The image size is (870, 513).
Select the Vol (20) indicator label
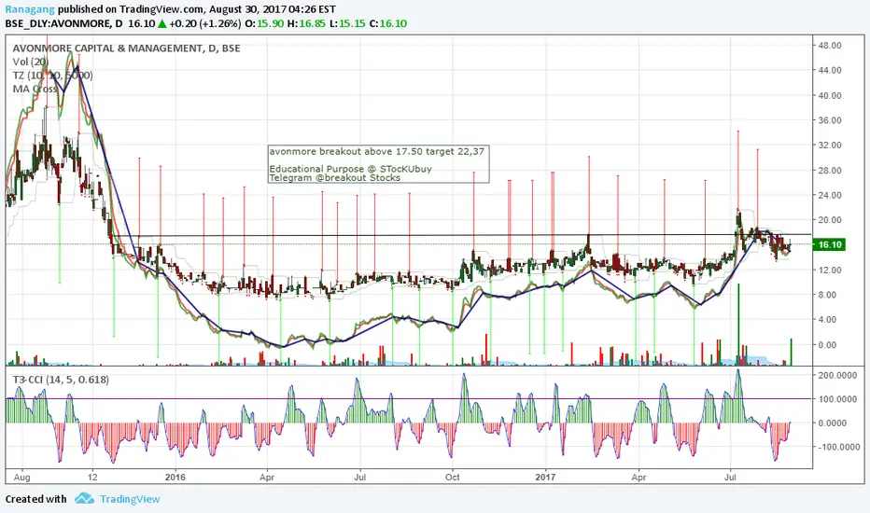31,62
